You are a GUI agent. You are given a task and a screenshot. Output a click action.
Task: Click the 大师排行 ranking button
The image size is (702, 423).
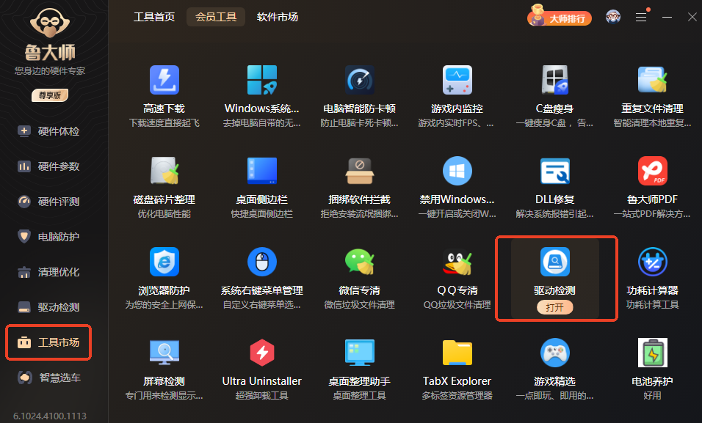pos(560,18)
